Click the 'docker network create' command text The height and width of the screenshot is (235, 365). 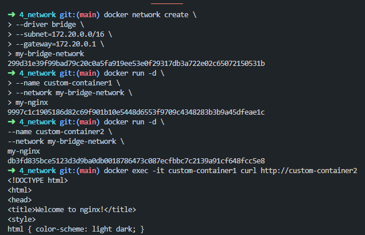pos(146,15)
